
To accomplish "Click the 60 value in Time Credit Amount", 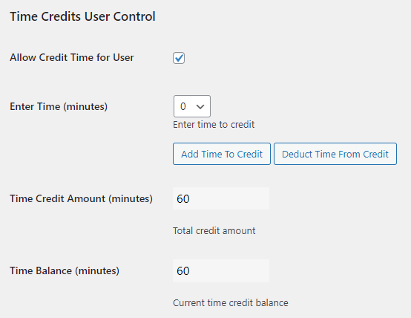I will (x=183, y=199).
